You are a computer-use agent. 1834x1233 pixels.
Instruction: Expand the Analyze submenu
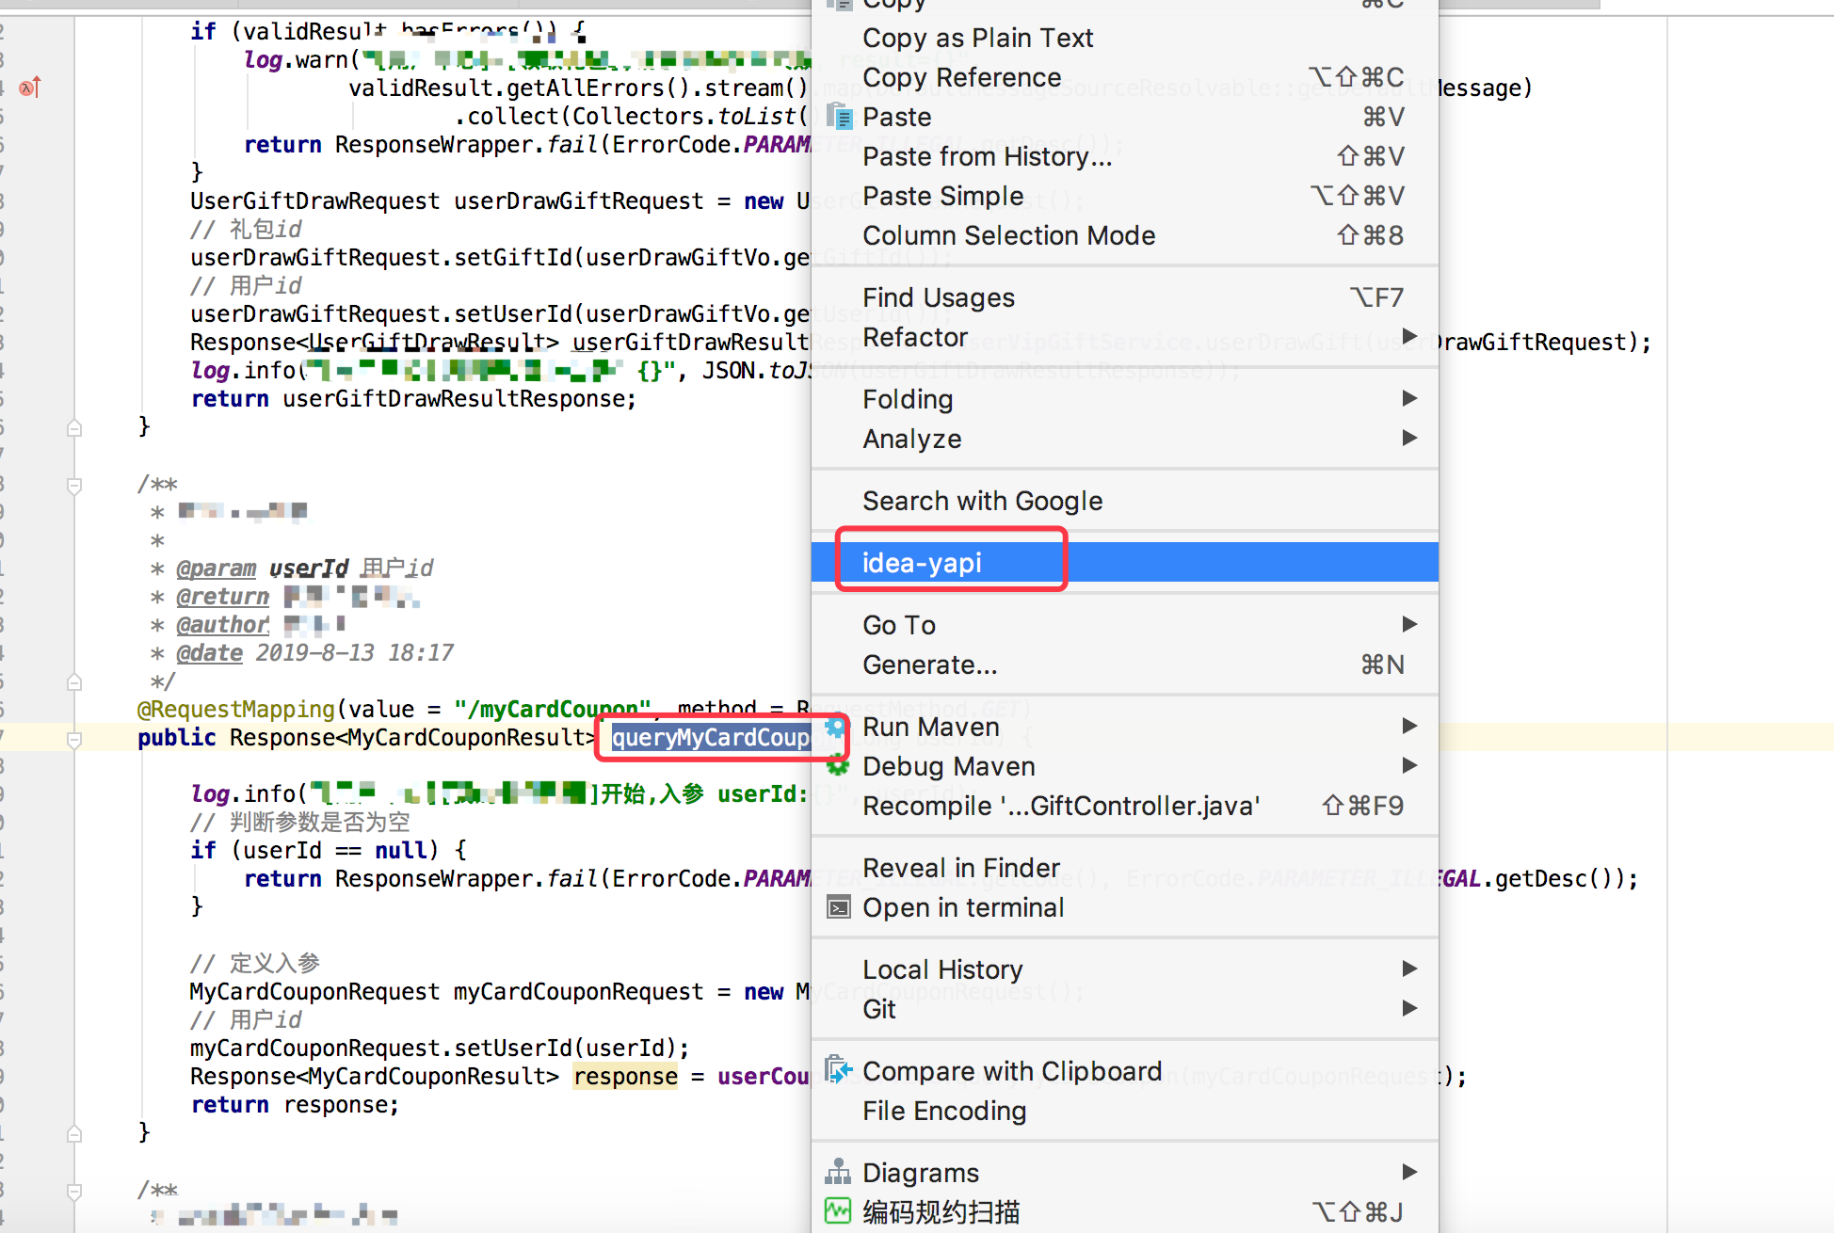1409,438
